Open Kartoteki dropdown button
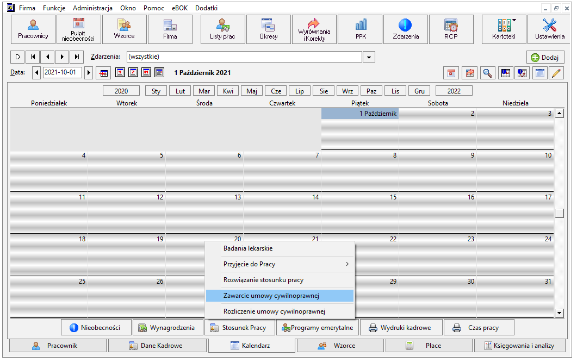This screenshot has height=362, width=577. (x=504, y=29)
